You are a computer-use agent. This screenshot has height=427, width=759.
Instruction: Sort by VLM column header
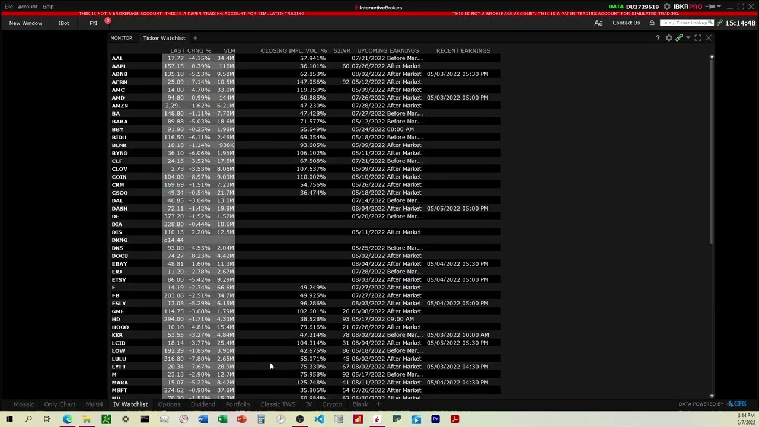pos(229,50)
